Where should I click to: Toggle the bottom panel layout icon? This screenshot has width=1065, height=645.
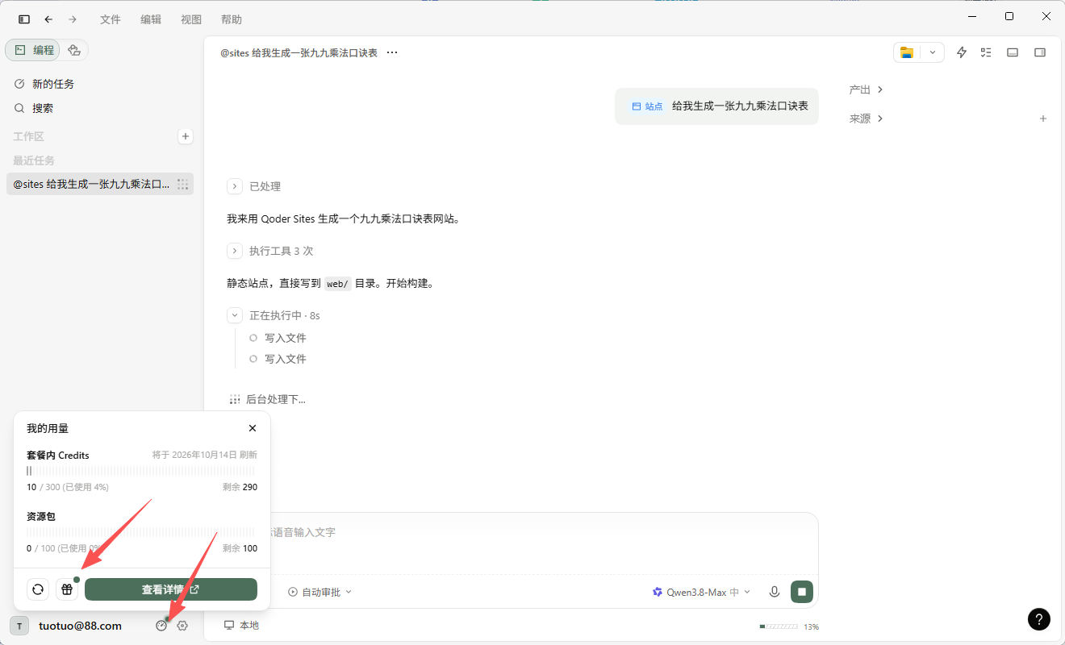tap(1013, 52)
